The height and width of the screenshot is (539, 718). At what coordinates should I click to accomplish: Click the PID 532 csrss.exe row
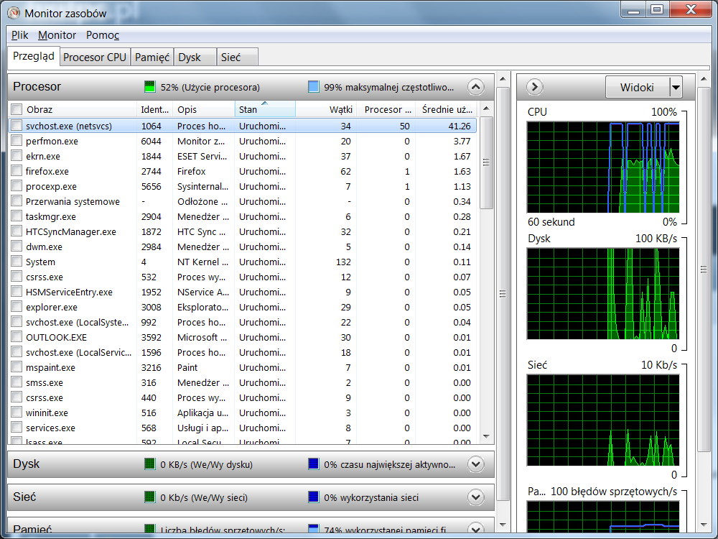[243, 277]
